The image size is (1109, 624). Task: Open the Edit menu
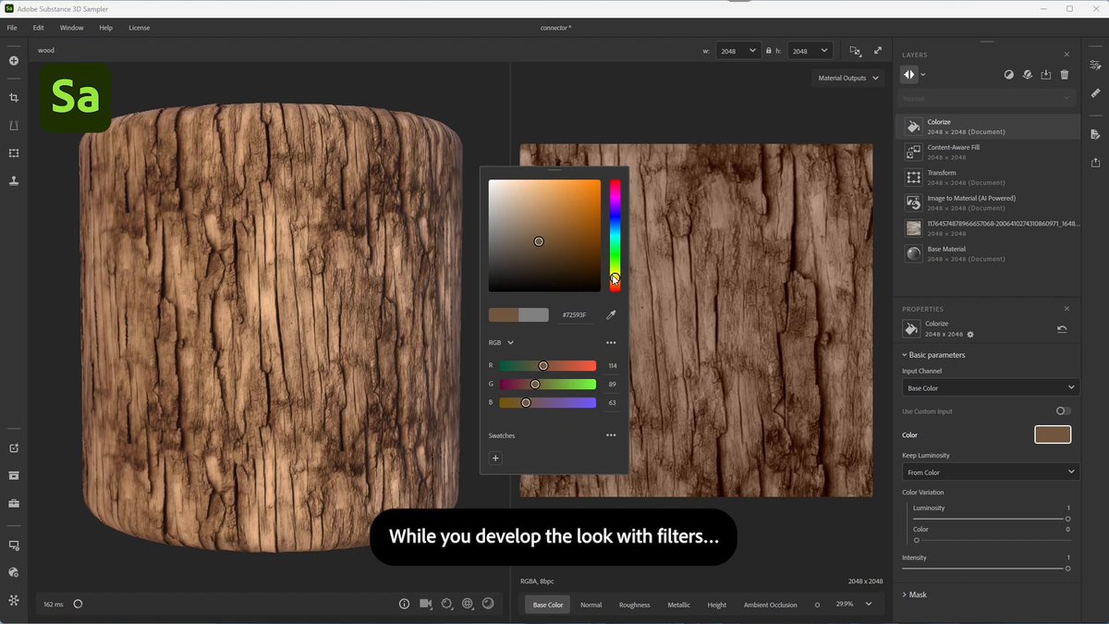coord(39,28)
